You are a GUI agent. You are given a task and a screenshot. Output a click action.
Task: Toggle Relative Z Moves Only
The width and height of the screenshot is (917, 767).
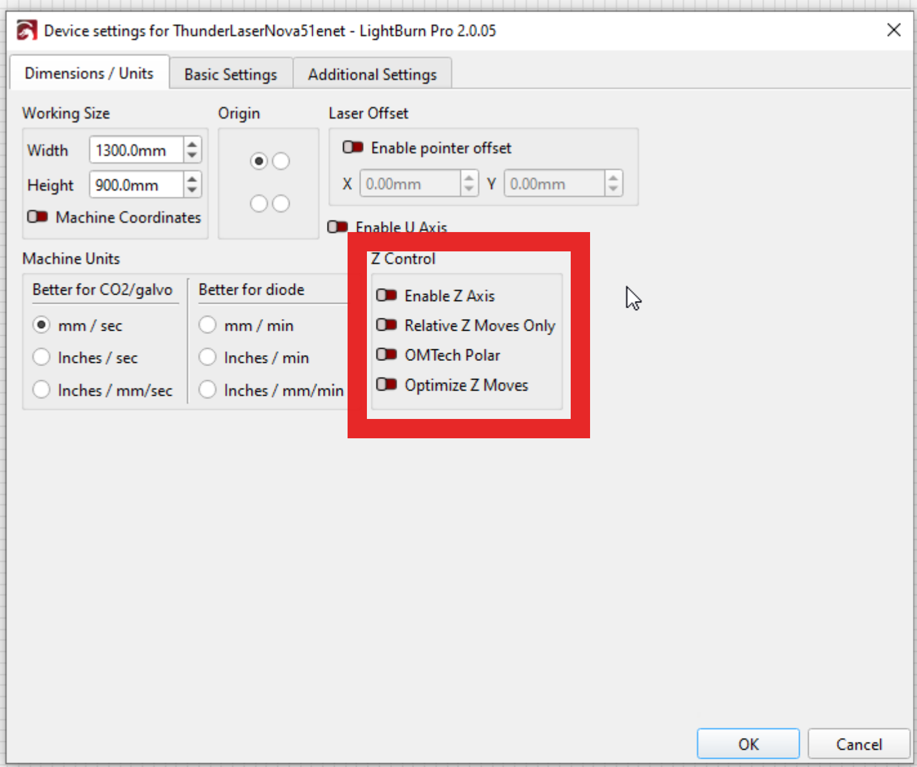(386, 325)
